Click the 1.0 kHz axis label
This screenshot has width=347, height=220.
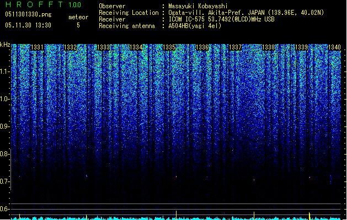[x=4, y=99]
